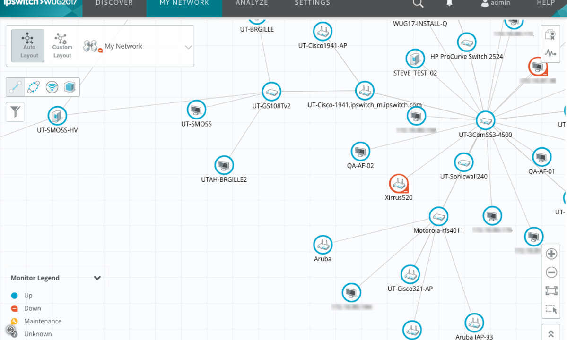Screen dimensions: 567x340
Task: Open the HELP menu
Action: pos(546,3)
